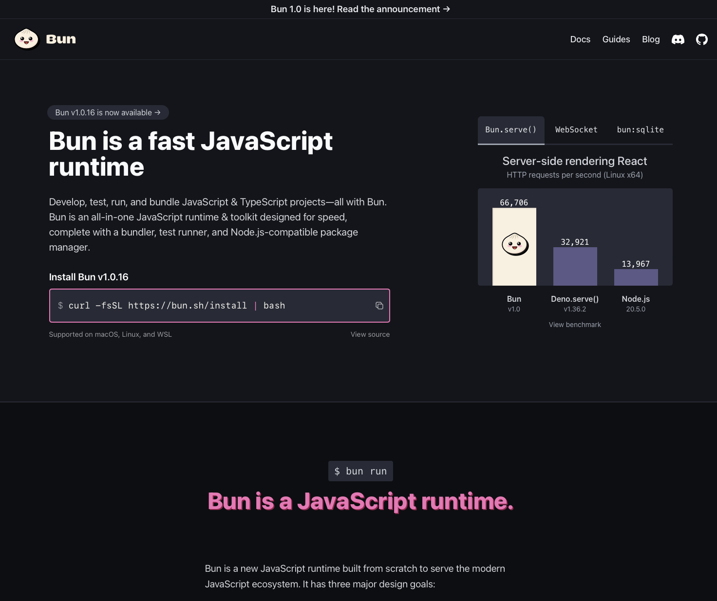717x601 pixels.
Task: Click the Bun mascot on the benchmark bar
Action: click(515, 244)
